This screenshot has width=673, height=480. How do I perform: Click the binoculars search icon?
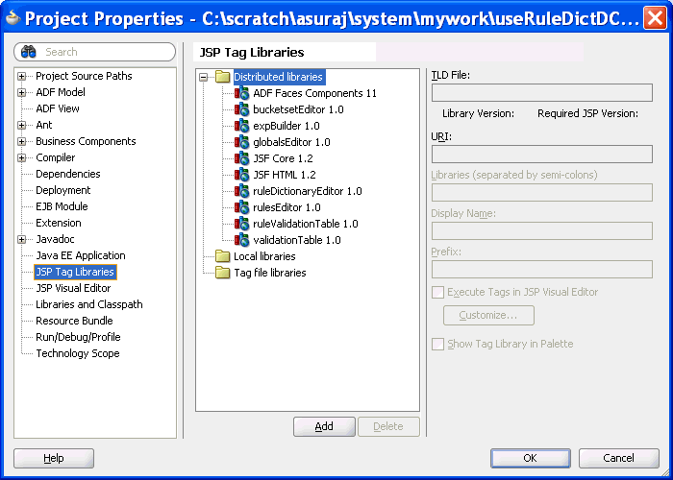point(29,52)
